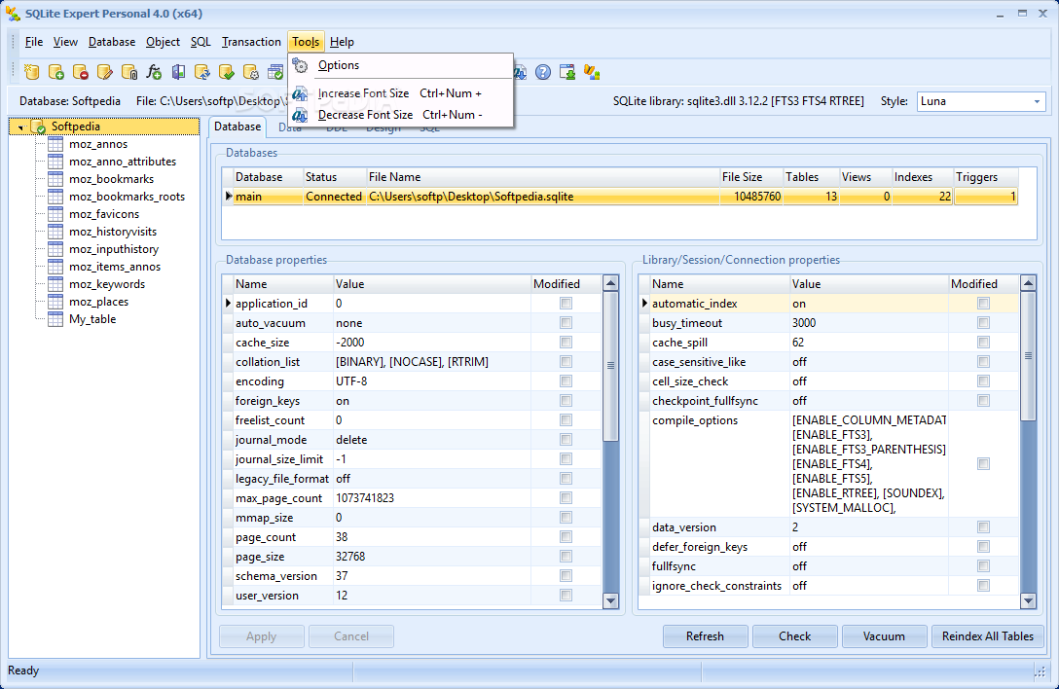Select the main database row file name
The height and width of the screenshot is (689, 1059).
[471, 197]
